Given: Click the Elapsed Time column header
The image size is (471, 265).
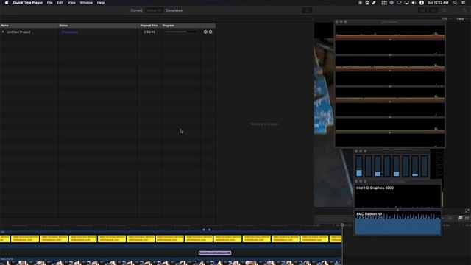Looking at the screenshot, I should (149, 26).
